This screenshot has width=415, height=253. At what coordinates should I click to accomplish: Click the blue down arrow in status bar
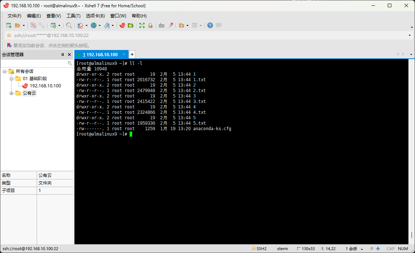(378, 249)
